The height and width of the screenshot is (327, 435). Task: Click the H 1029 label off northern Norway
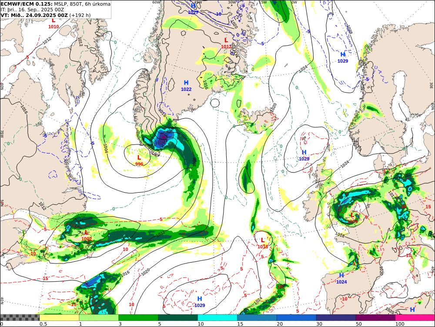click(343, 57)
